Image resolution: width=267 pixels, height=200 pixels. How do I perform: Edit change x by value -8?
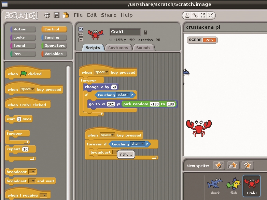[x=114, y=87]
